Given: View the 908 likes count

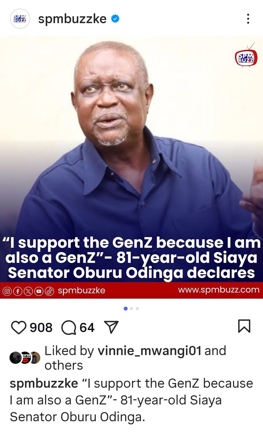Looking at the screenshot, I should 41,328.
